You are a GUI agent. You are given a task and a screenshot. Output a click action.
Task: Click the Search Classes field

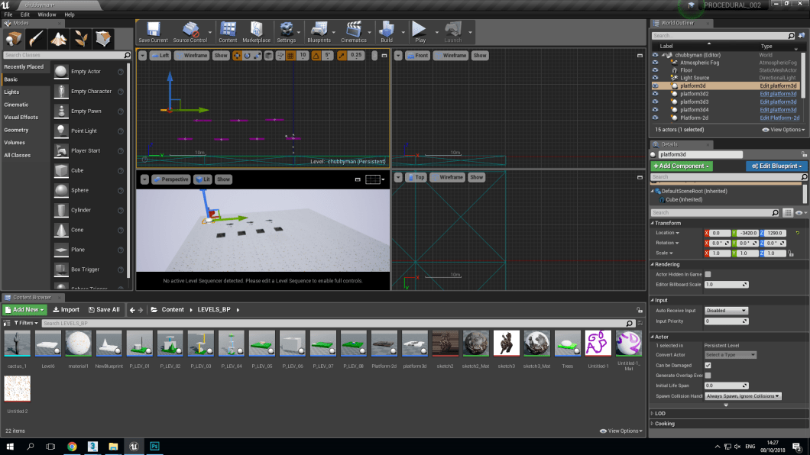(x=67, y=55)
